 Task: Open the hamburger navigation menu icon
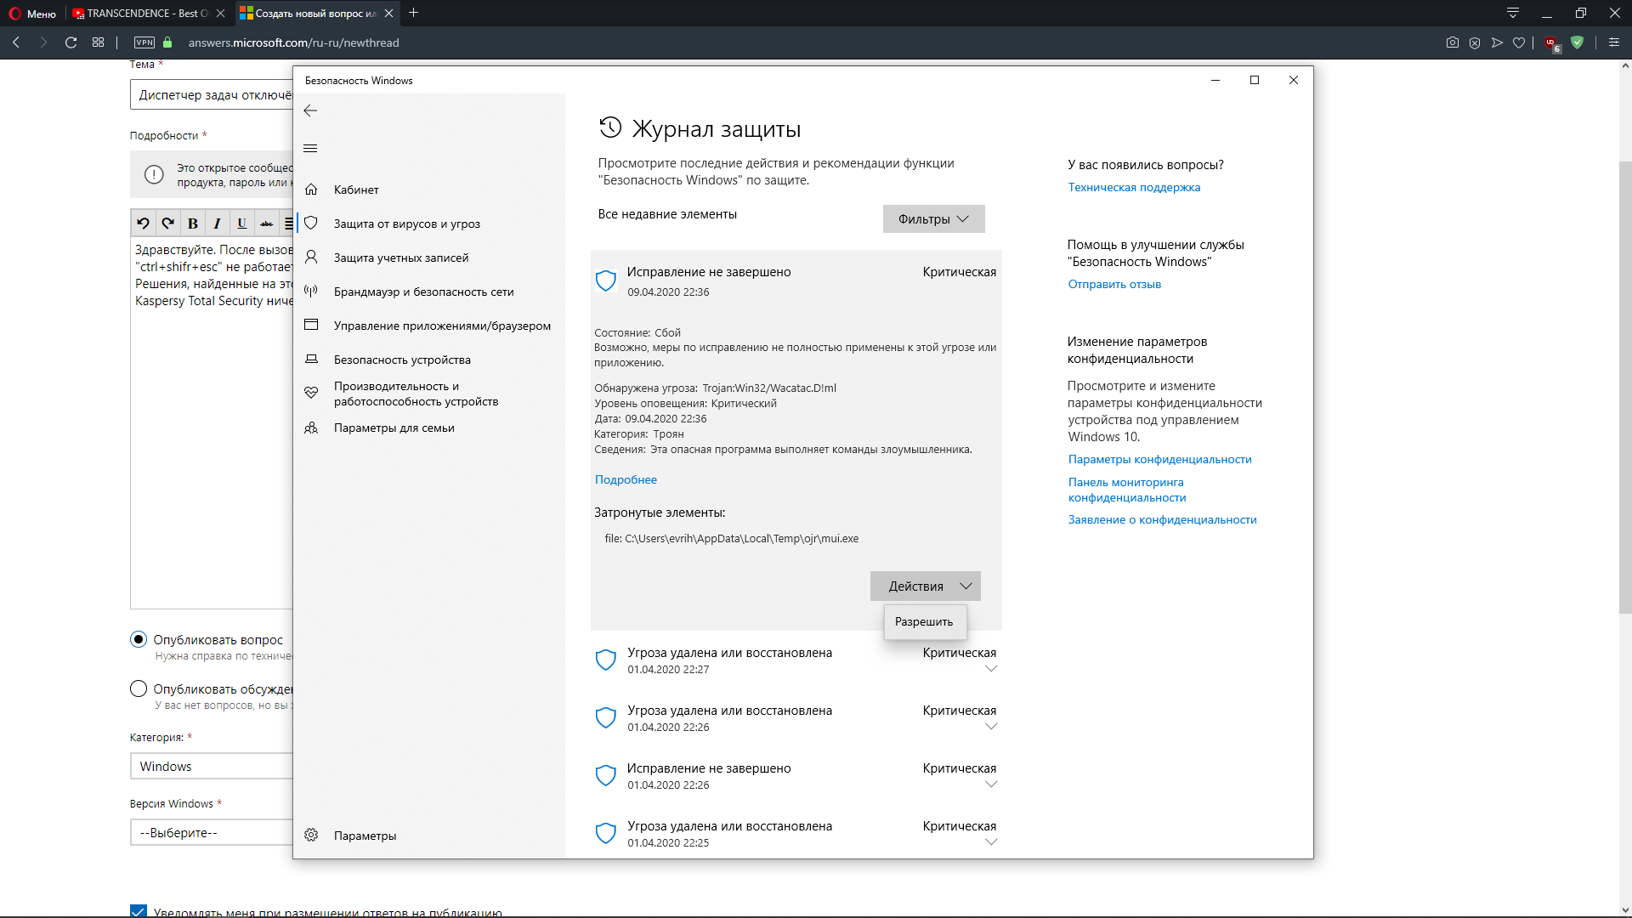click(310, 148)
